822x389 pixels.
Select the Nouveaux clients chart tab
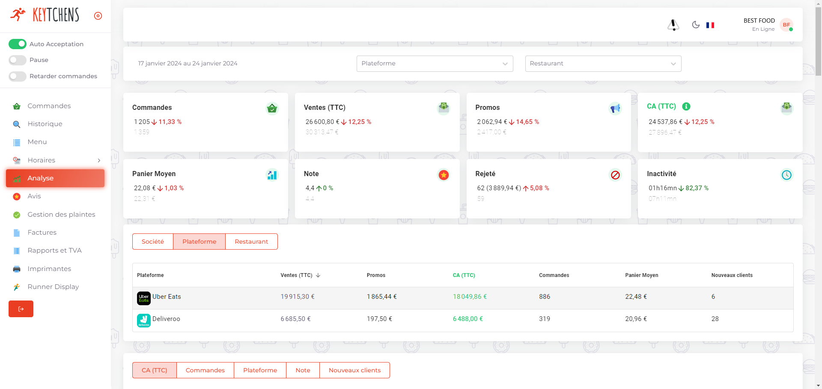click(354, 370)
